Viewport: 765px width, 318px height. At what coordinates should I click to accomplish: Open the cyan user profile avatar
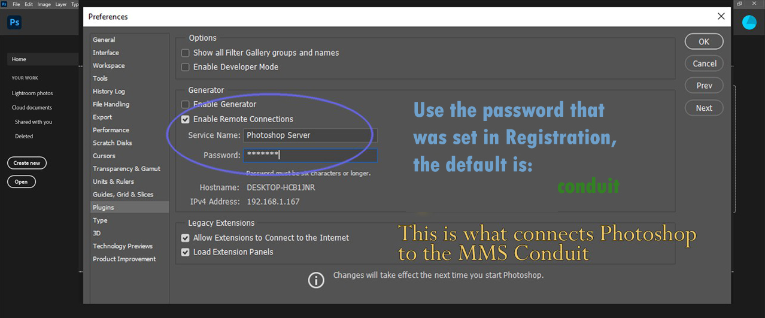point(749,22)
